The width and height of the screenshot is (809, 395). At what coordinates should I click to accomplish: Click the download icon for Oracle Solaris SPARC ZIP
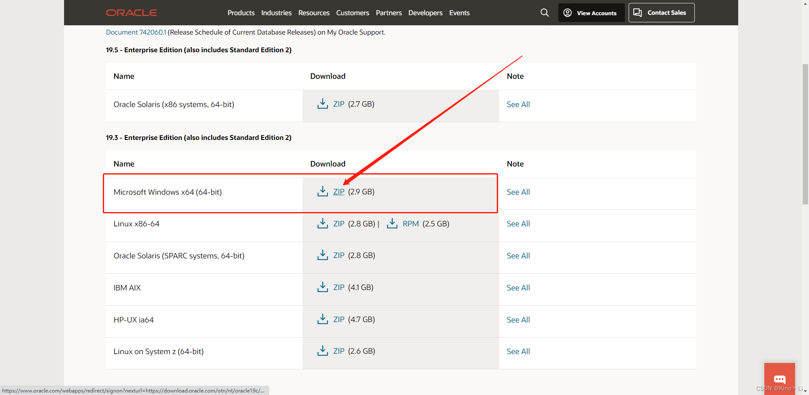click(323, 255)
